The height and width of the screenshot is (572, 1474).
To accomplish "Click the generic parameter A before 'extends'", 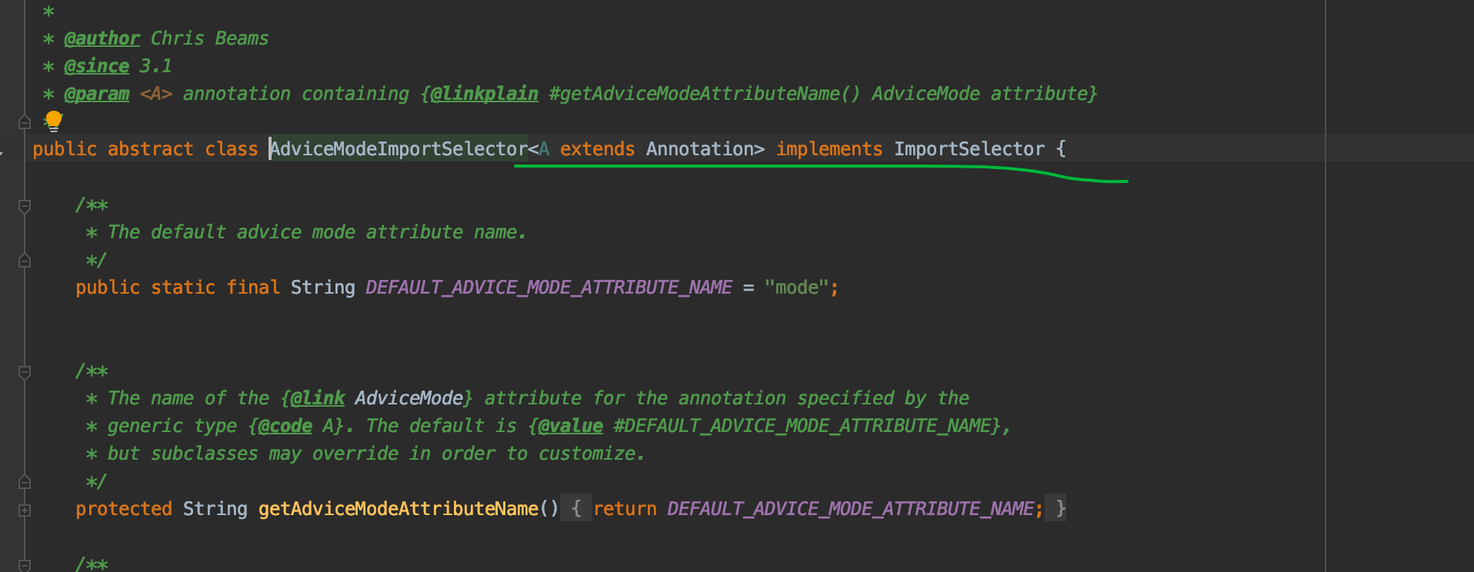I will pos(544,149).
